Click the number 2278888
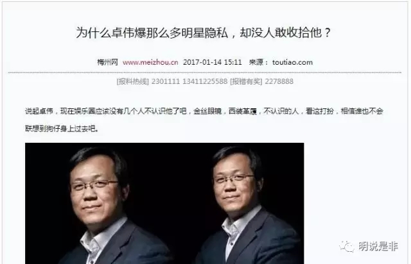 279,81
